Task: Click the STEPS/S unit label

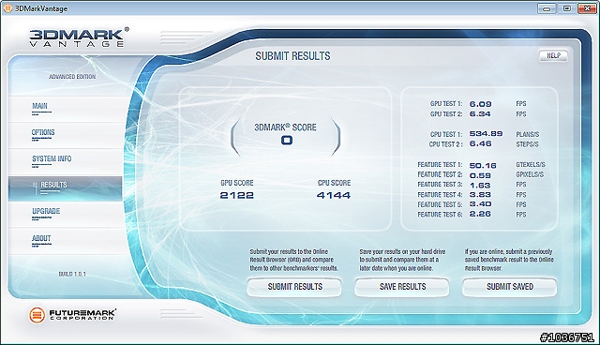Action: coord(527,144)
